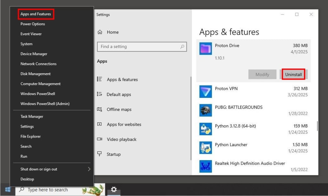Select Settings in the Win+X menu
This screenshot has width=328, height=196.
(27, 127)
